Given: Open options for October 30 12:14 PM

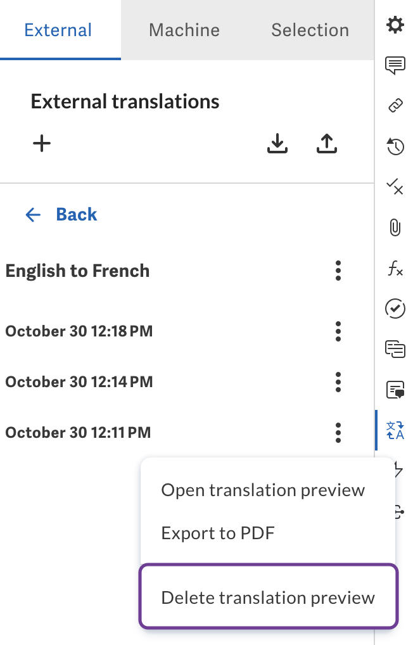Looking at the screenshot, I should [x=338, y=381].
